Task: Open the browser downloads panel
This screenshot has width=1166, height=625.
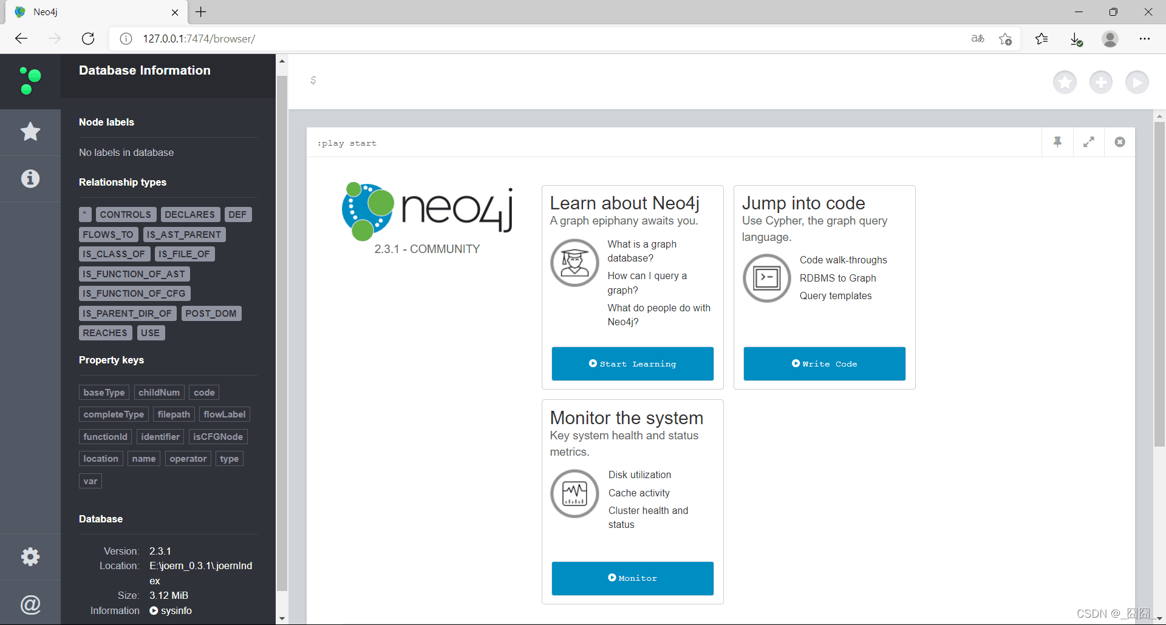Action: (x=1076, y=39)
